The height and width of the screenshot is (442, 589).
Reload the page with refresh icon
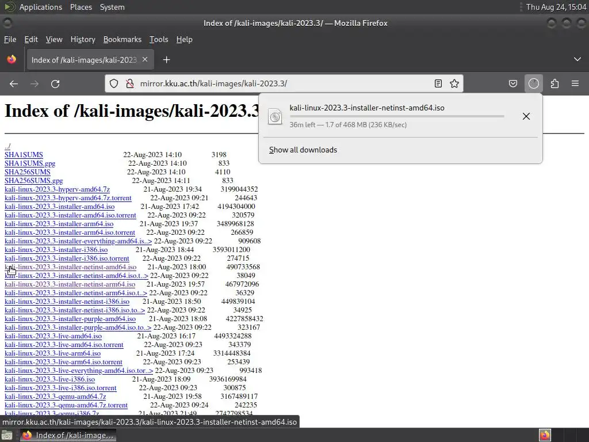click(55, 84)
